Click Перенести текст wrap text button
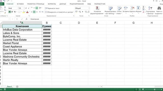The height and width of the screenshot is (91, 163). (52, 8)
